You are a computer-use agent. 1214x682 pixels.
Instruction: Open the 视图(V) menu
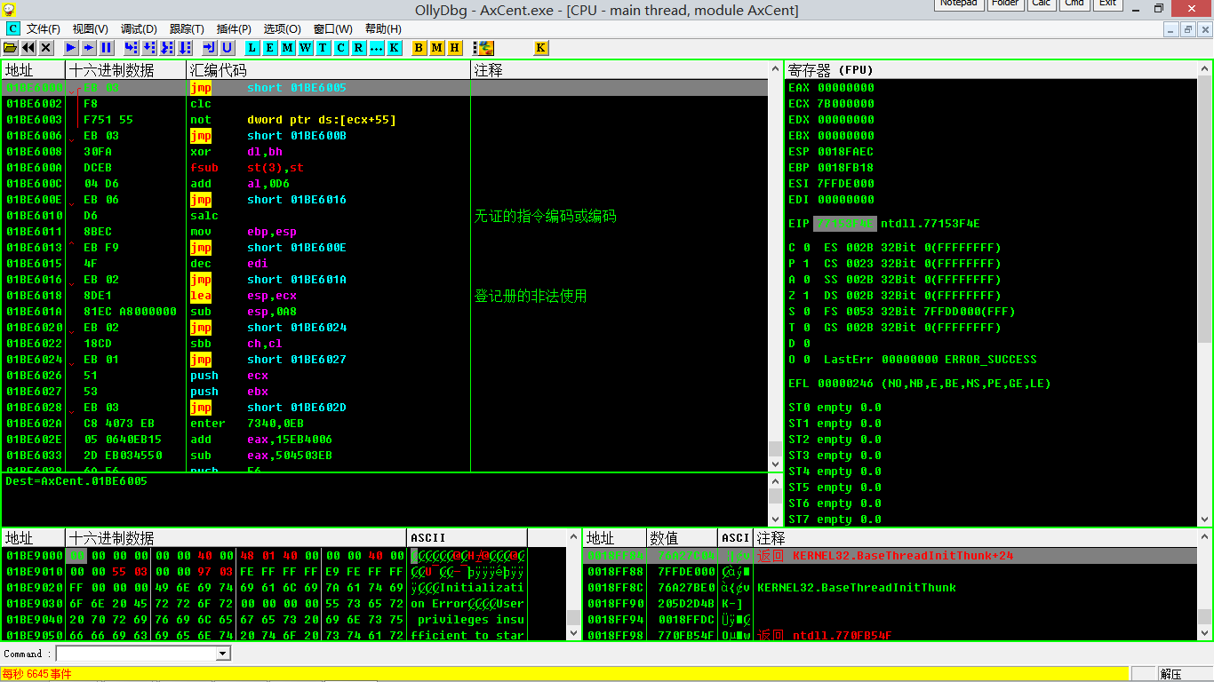(x=91, y=29)
